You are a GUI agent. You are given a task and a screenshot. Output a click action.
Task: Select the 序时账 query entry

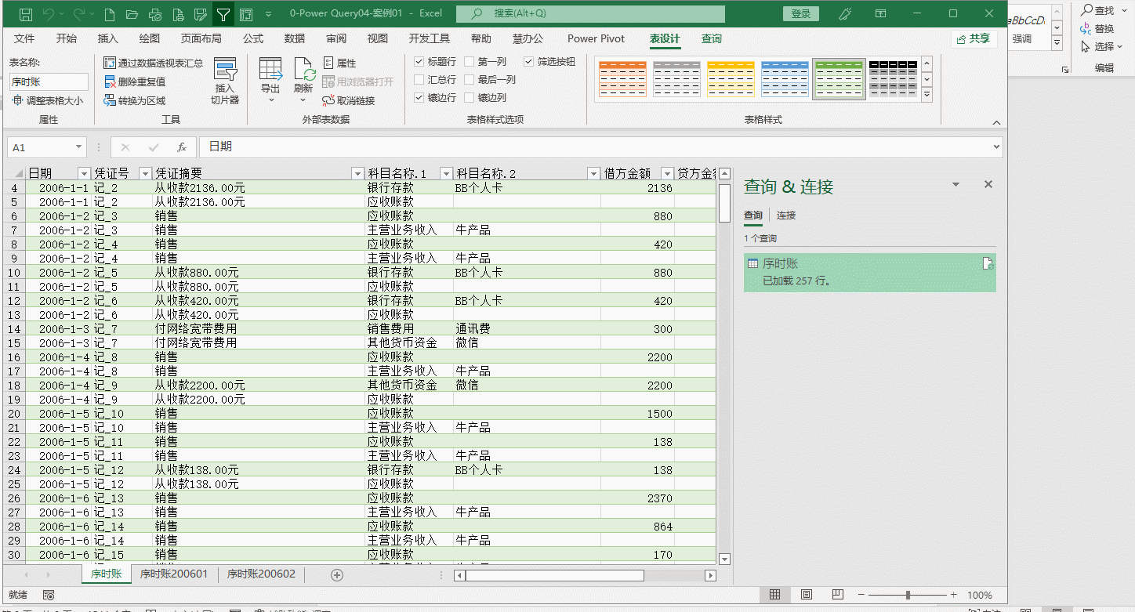click(x=869, y=272)
